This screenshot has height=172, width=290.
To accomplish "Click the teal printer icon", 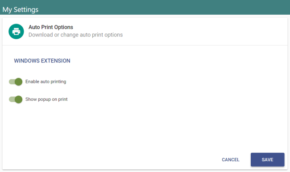I will [x=16, y=31].
